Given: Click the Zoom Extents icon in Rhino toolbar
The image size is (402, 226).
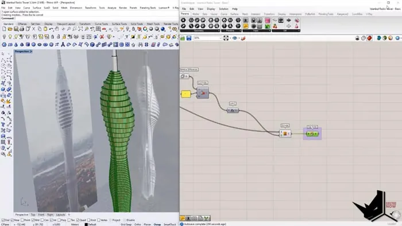Looking at the screenshot, I should click(x=81, y=29).
